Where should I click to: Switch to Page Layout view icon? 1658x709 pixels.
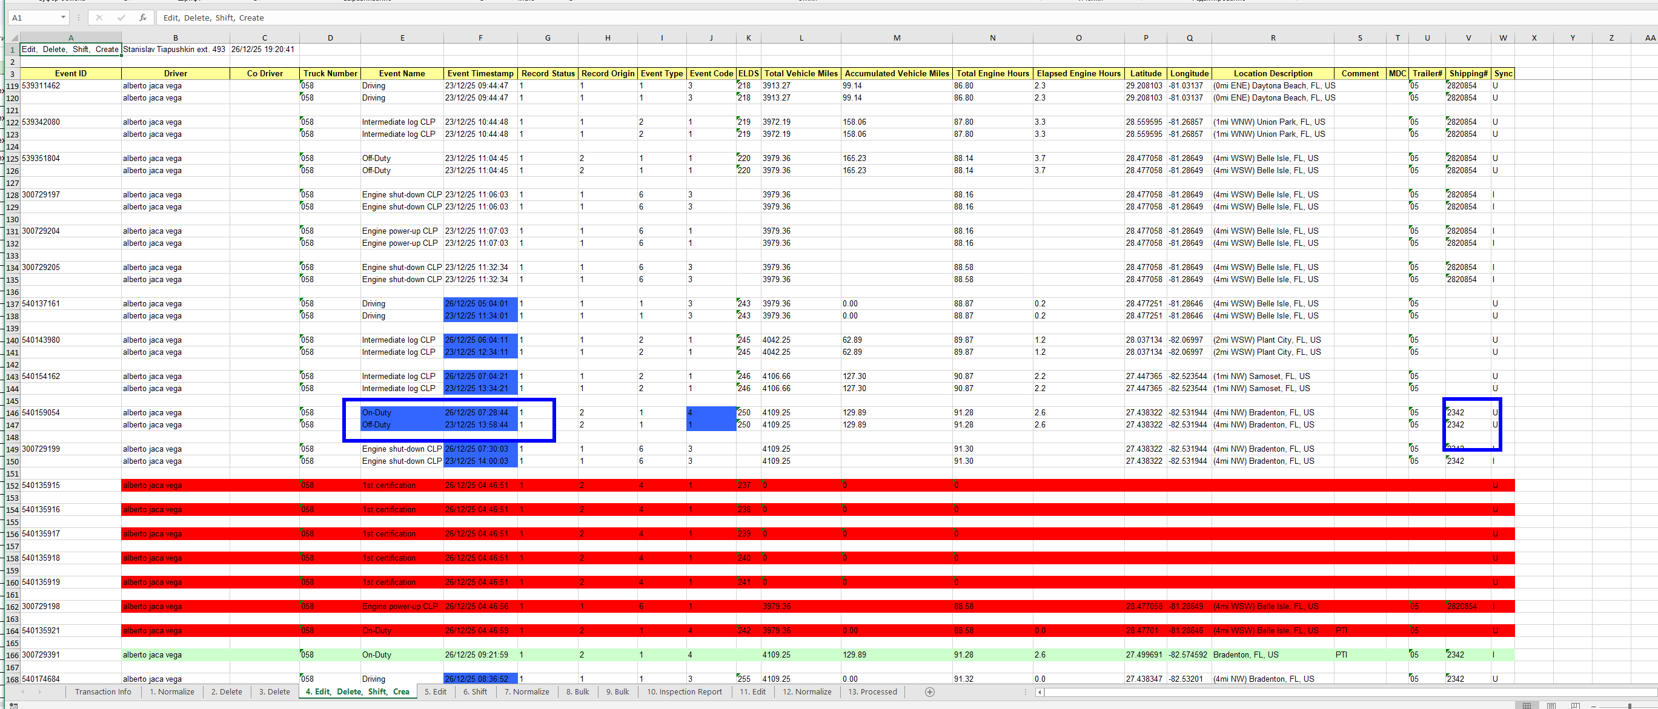click(1551, 706)
